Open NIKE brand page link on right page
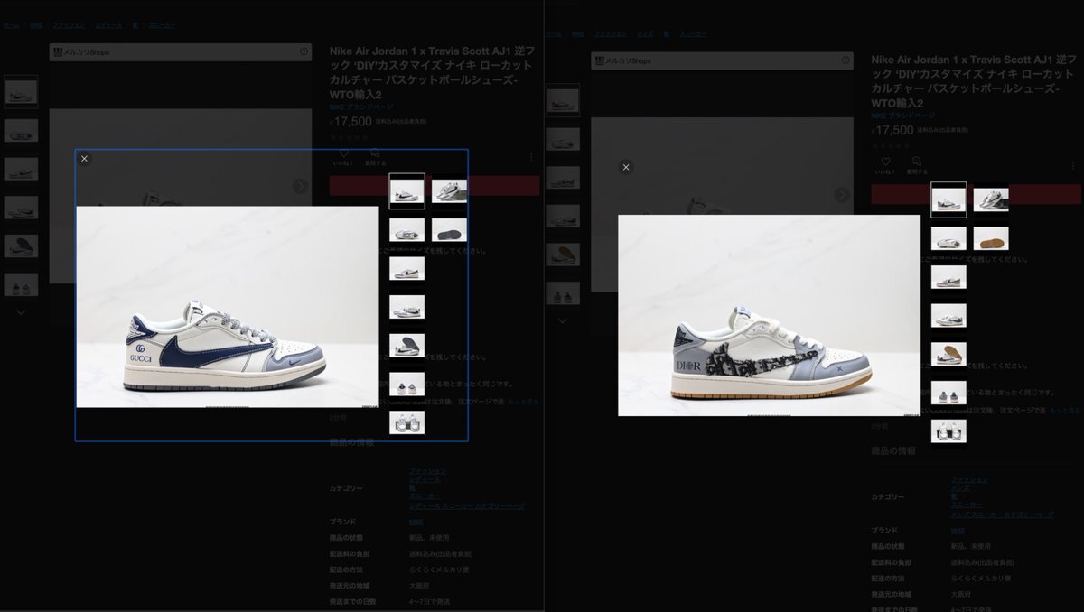This screenshot has width=1084, height=612. pos(903,116)
